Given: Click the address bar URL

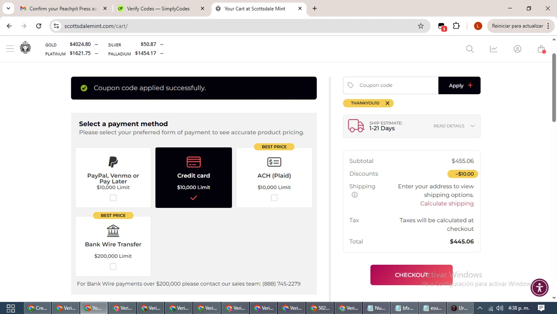Looking at the screenshot, I should click(96, 26).
